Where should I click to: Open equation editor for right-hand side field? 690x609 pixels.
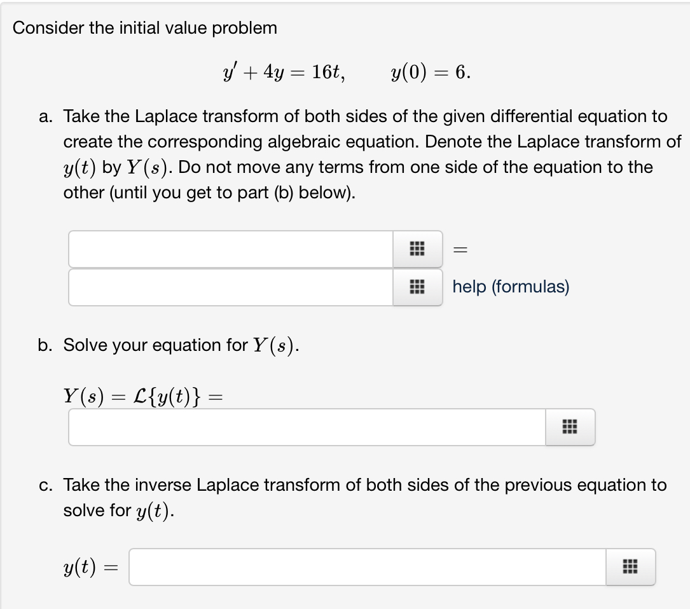pyautogui.click(x=417, y=287)
